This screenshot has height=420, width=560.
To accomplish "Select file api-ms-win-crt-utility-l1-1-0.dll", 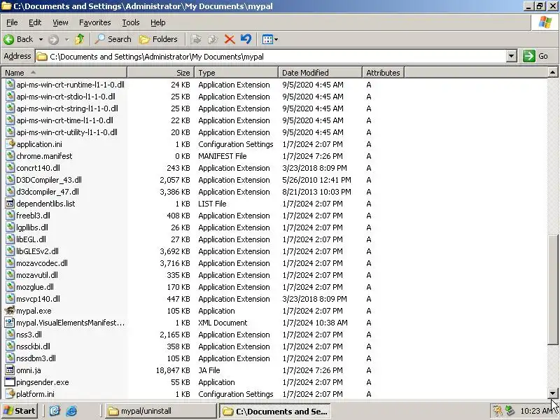I will (66, 132).
